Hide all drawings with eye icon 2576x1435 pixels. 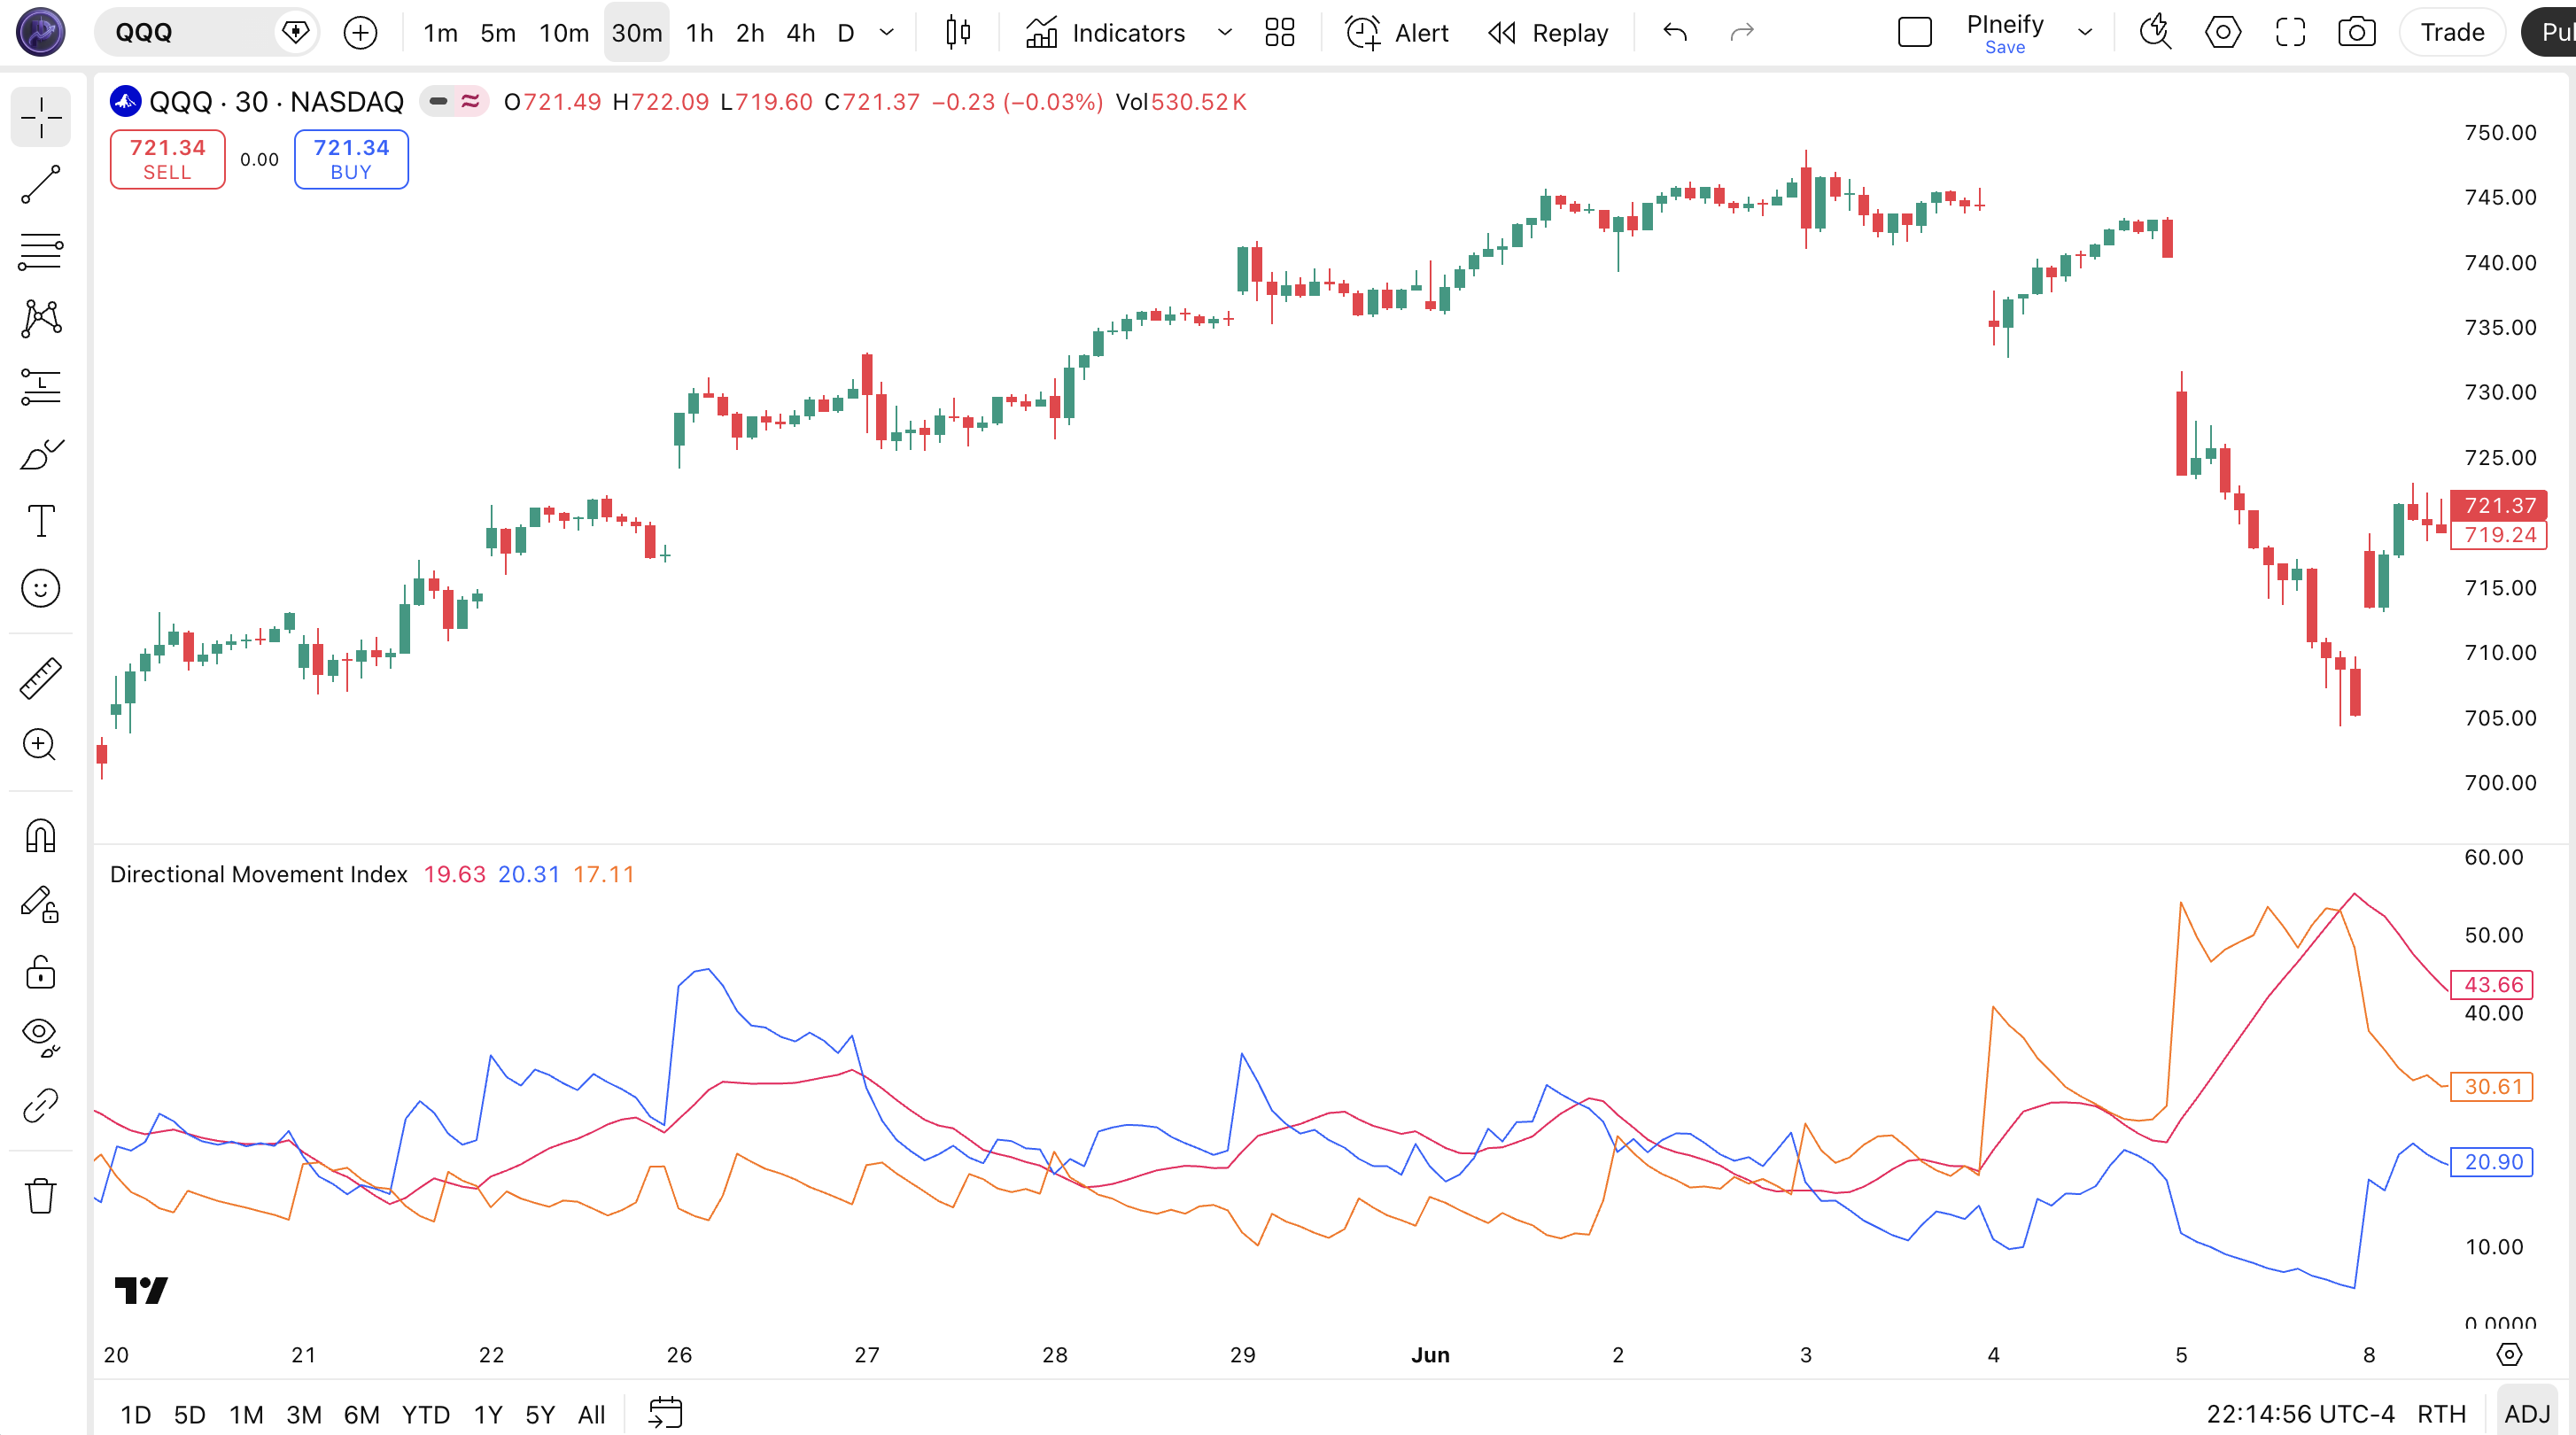click(x=41, y=1038)
